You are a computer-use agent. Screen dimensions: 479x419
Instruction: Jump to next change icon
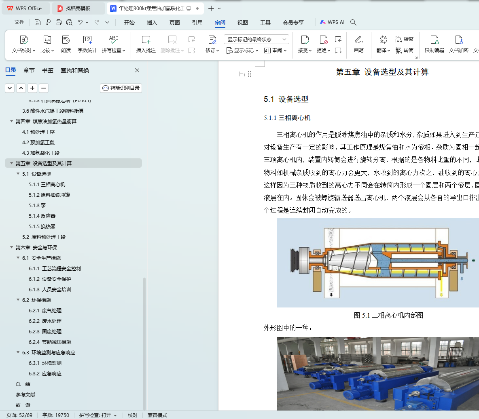tap(338, 51)
